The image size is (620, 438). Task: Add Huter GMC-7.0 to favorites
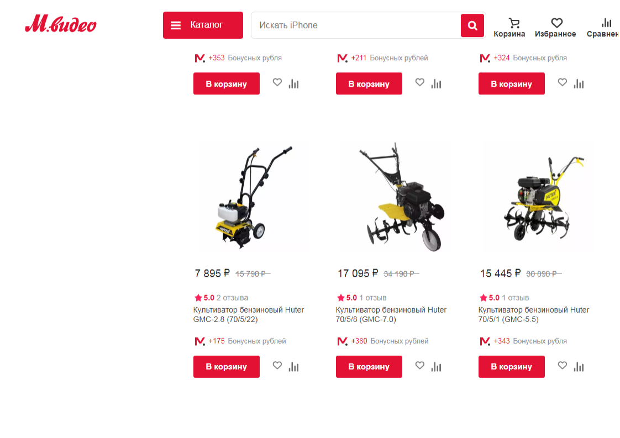[420, 365]
